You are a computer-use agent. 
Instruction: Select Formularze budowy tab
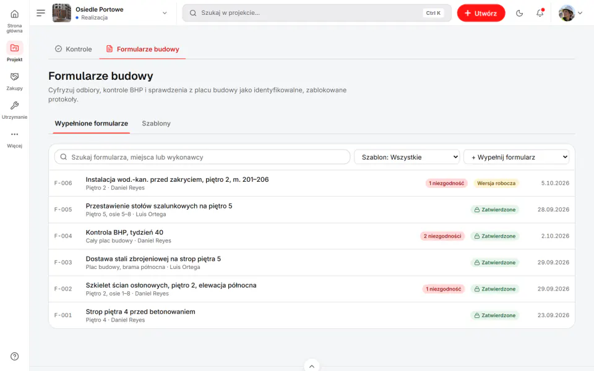tap(142, 49)
